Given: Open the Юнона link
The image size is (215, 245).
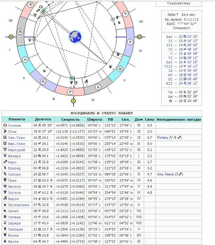Looking at the screenshot, I should pyautogui.click(x=13, y=236).
